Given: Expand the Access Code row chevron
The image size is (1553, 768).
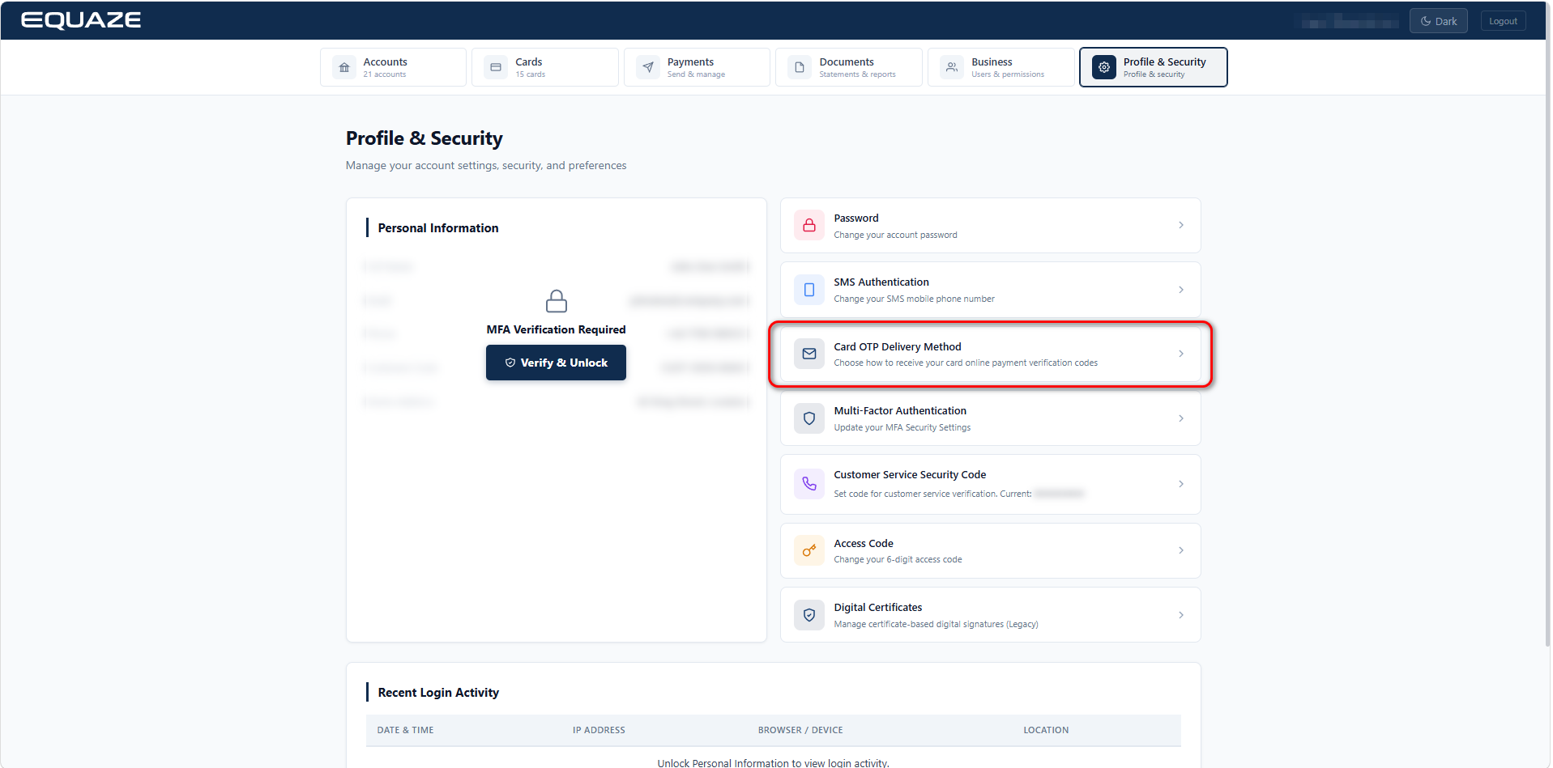Looking at the screenshot, I should point(1181,550).
